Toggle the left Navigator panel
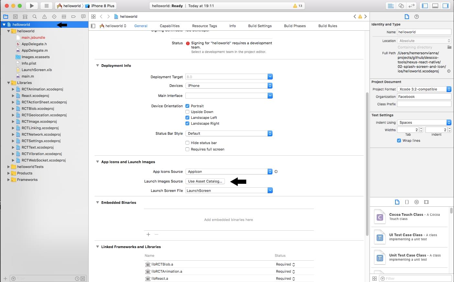 point(425,6)
